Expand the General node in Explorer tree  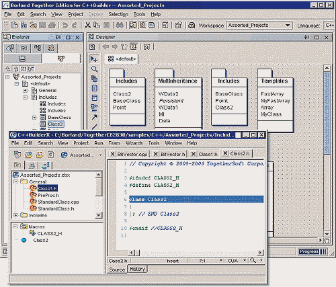25,91
